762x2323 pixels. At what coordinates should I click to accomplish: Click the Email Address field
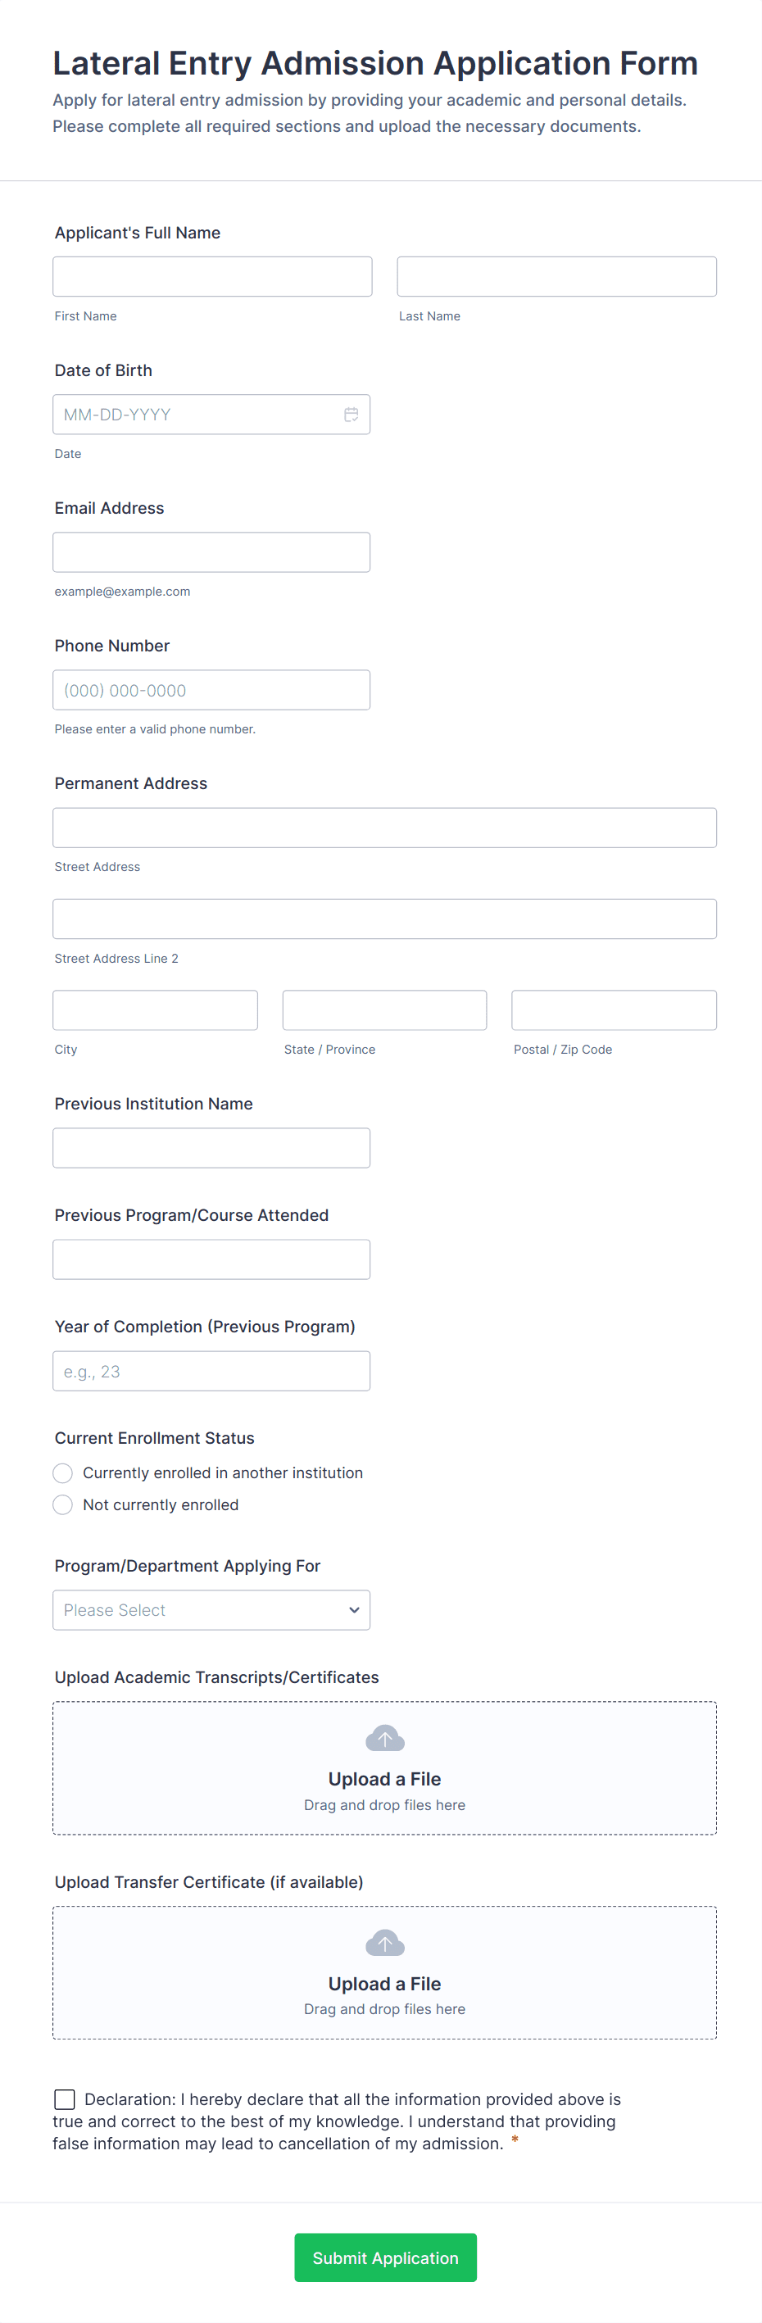point(211,552)
